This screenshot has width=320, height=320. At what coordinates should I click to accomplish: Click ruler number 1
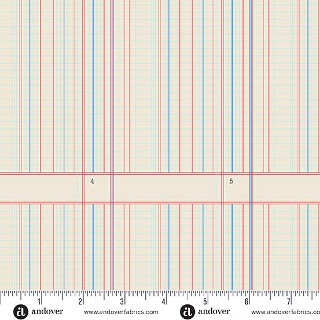pos(39,301)
